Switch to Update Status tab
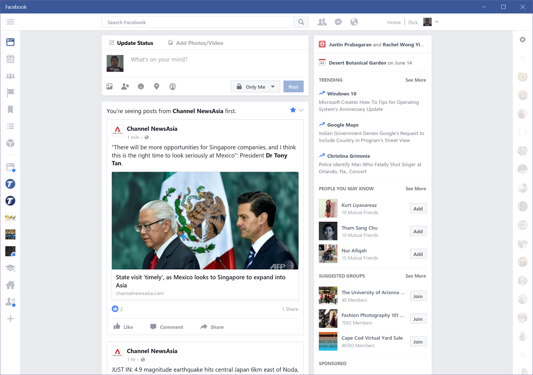 tap(131, 43)
